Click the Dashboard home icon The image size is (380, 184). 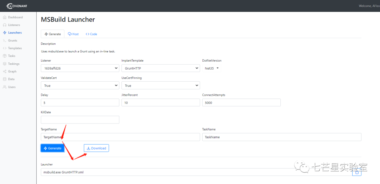pos(5,17)
